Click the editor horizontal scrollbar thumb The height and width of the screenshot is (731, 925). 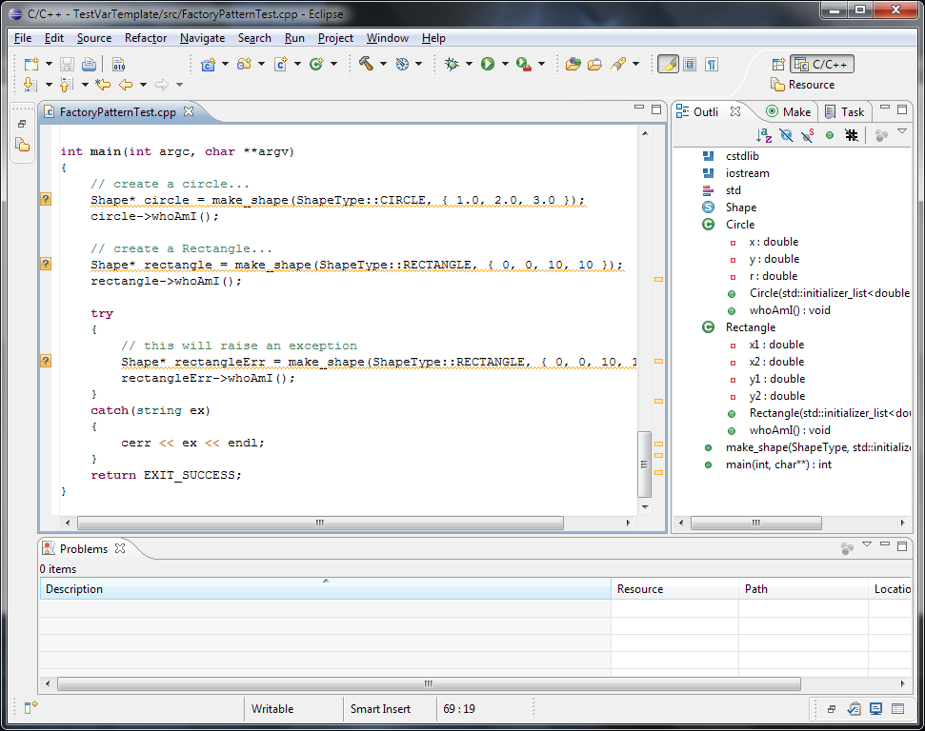click(320, 523)
